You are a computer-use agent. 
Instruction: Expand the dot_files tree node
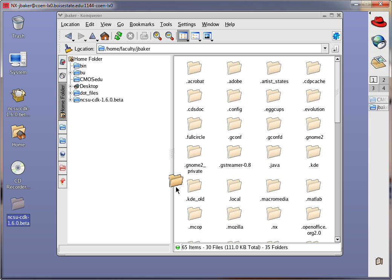pos(70,93)
